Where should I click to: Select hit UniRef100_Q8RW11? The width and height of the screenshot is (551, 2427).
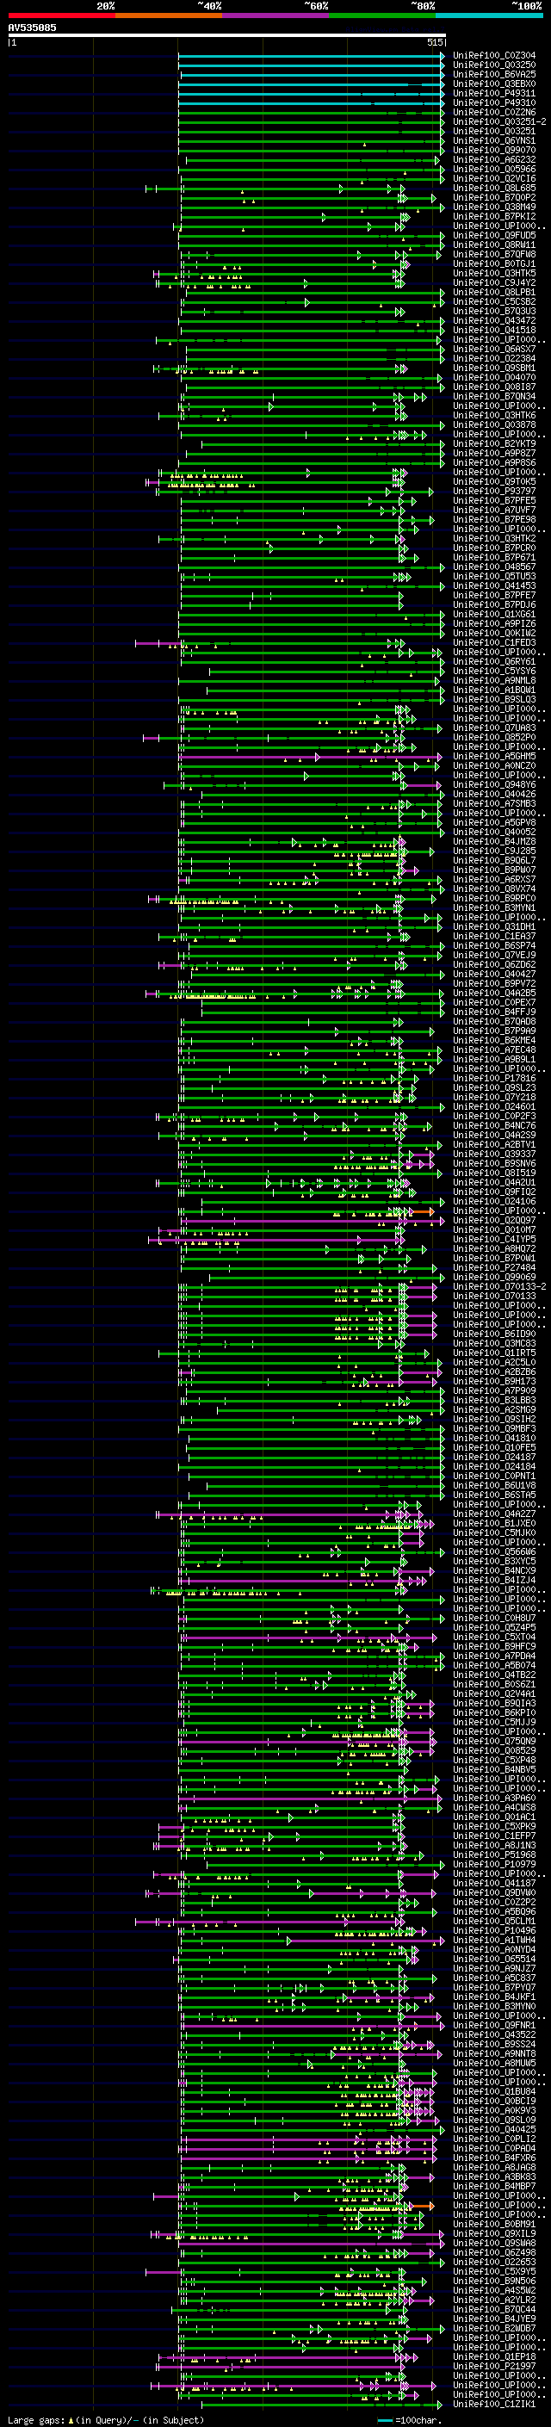[x=493, y=246]
